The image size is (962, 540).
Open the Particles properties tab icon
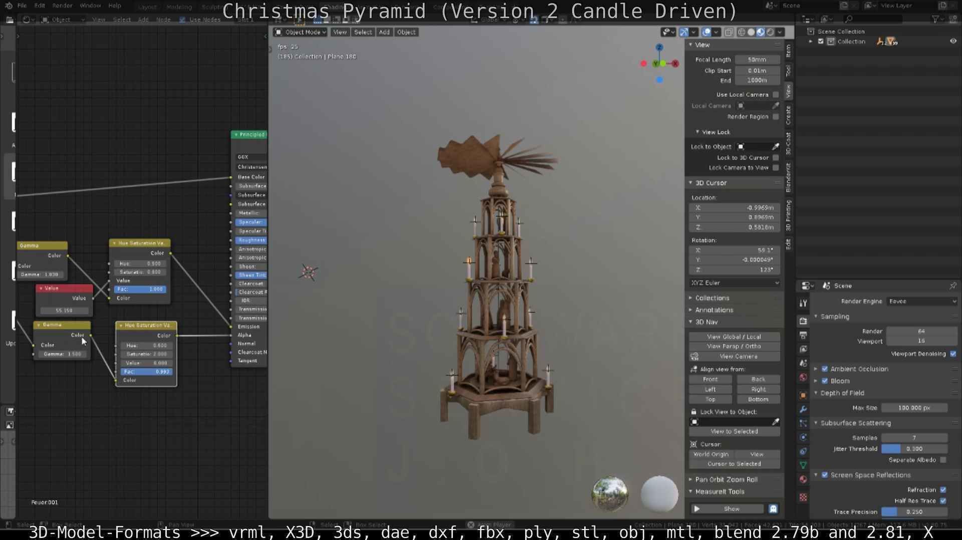tap(803, 423)
